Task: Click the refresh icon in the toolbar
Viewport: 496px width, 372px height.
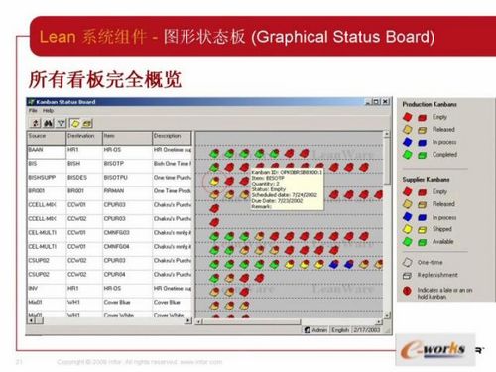Action: pyautogui.click(x=35, y=123)
